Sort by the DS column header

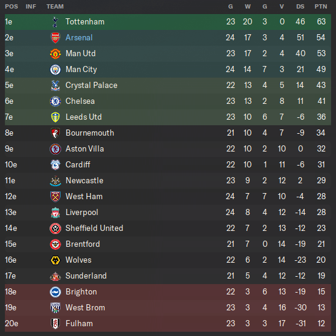click(x=300, y=7)
